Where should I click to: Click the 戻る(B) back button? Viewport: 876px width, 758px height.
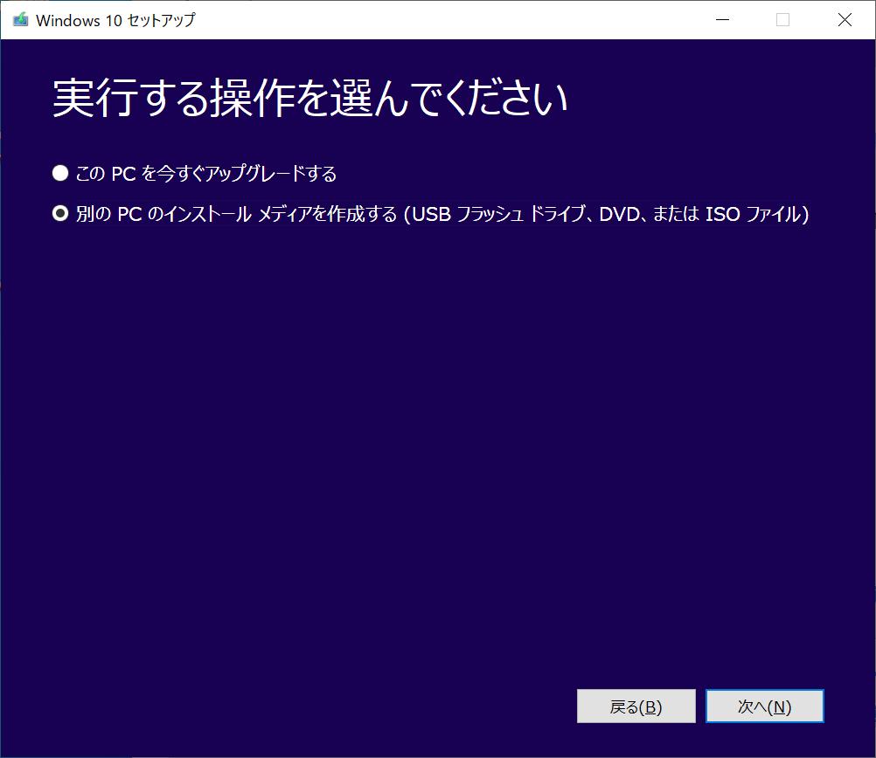tap(636, 706)
